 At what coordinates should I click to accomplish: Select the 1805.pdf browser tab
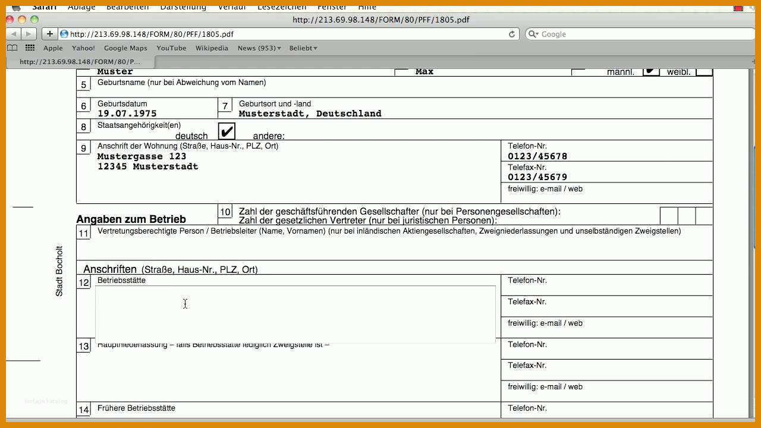(80, 62)
